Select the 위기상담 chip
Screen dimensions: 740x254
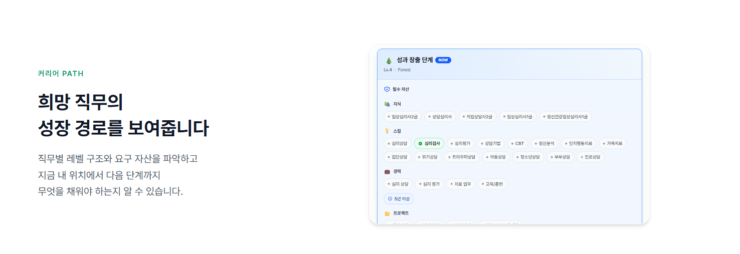(428, 157)
